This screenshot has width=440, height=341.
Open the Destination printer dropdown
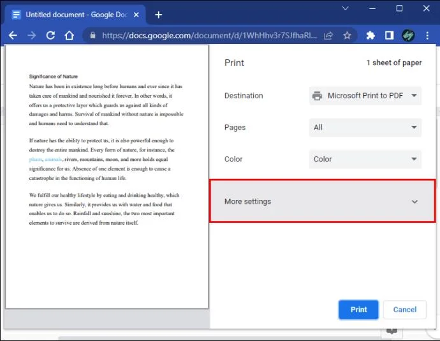(x=365, y=96)
